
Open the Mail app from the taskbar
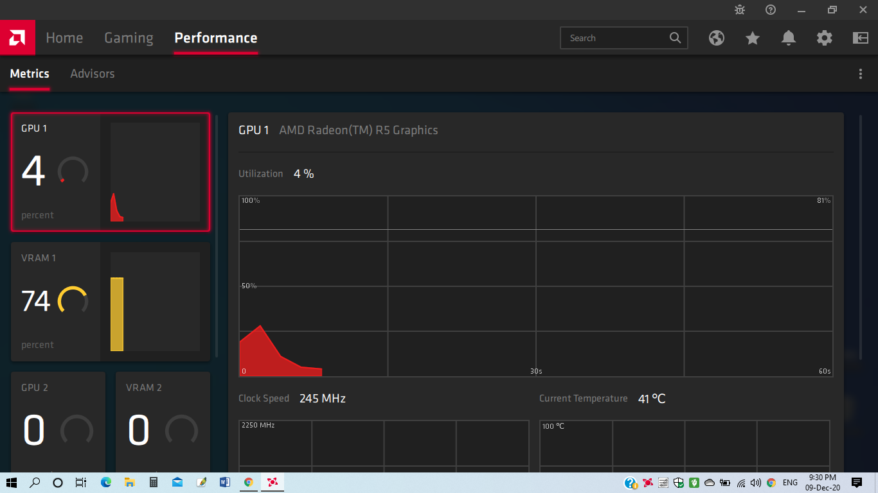tap(177, 483)
